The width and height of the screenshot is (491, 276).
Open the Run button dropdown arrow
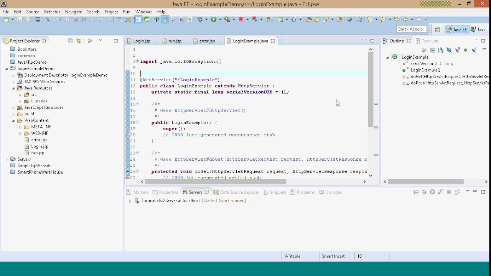(x=220, y=19)
